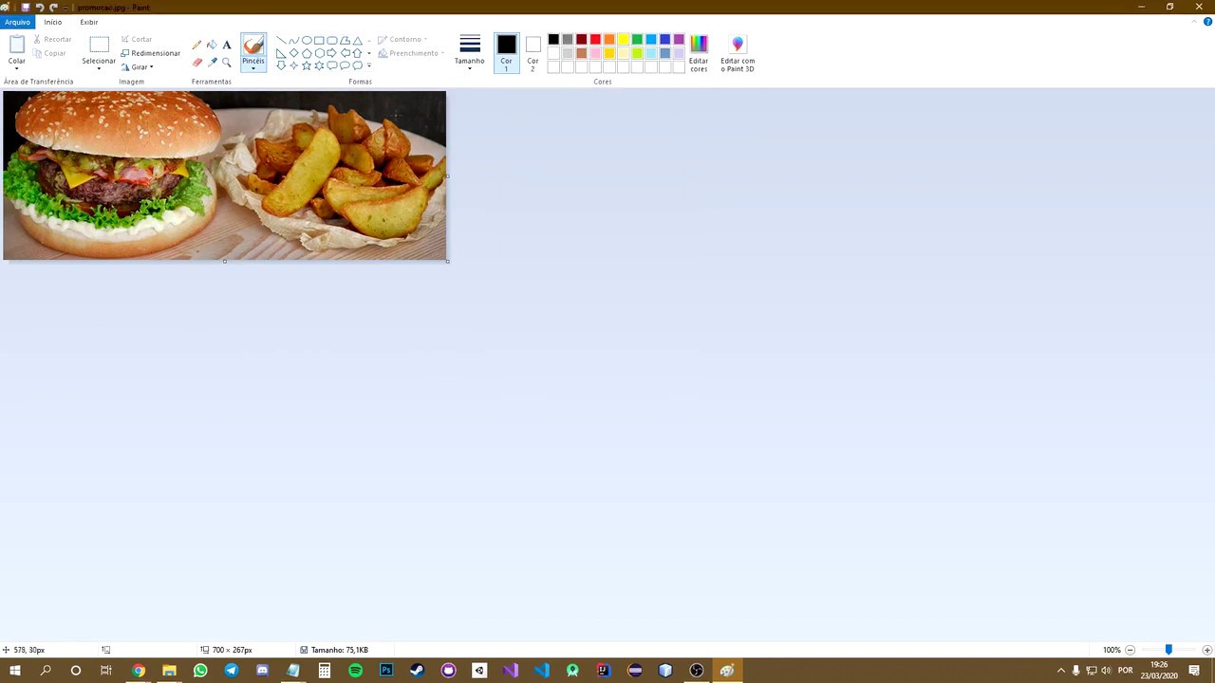
Task: Select Cor 2 background color box
Action: [533, 52]
